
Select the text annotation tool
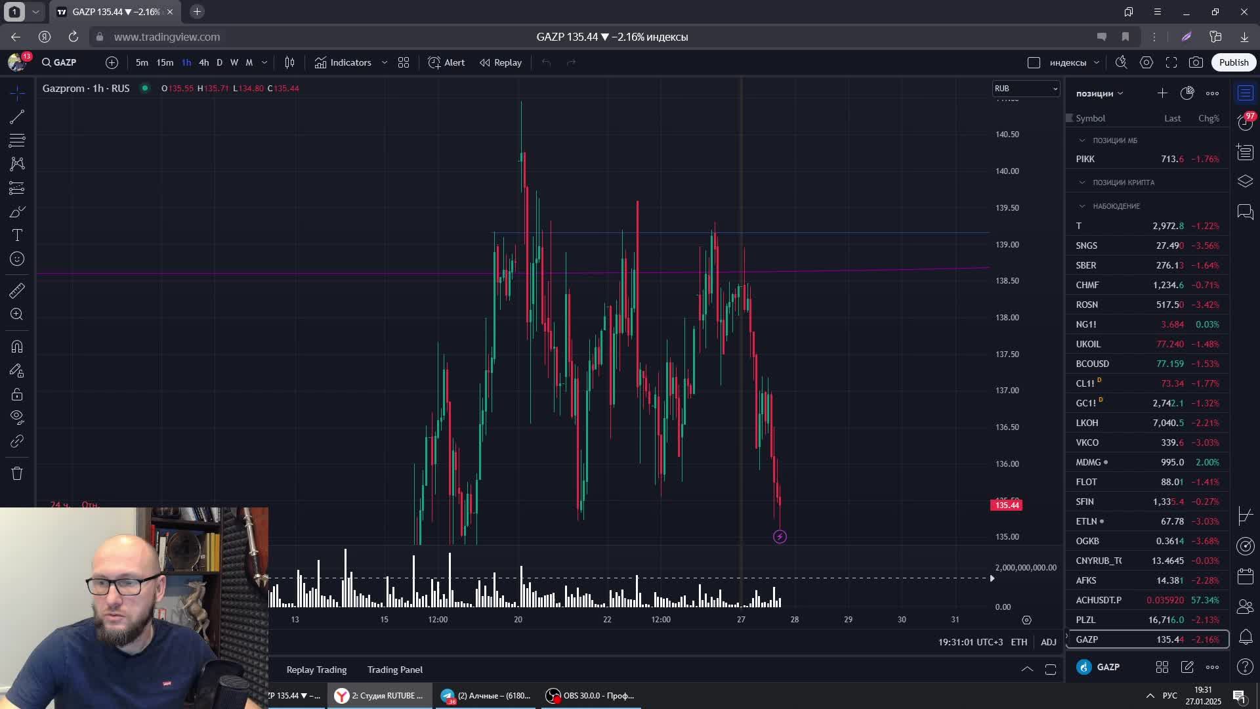[x=17, y=235]
